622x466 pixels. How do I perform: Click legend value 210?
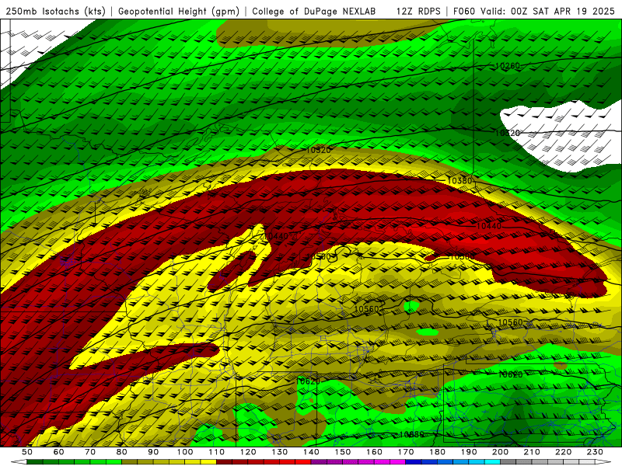[x=532, y=452]
